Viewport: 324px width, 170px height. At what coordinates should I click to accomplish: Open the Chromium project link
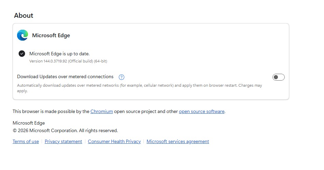pyautogui.click(x=101, y=111)
